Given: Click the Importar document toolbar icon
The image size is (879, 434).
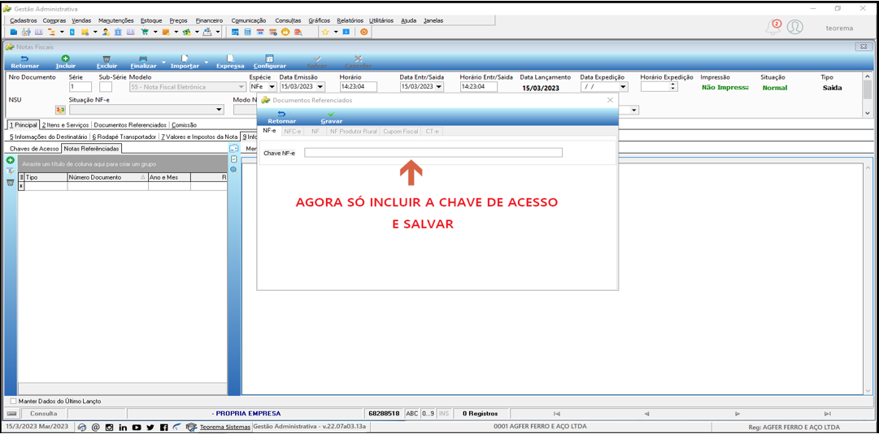Looking at the screenshot, I should 185,59.
